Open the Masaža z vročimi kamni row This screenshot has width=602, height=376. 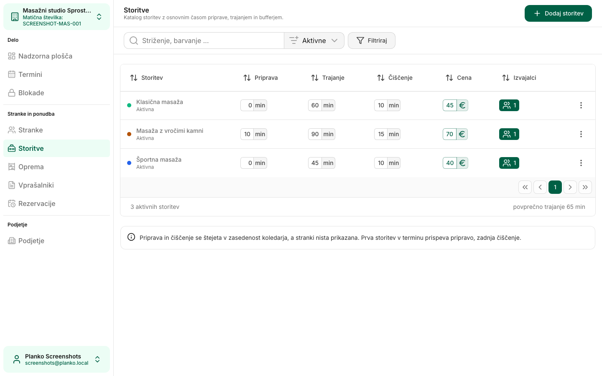tap(358, 134)
